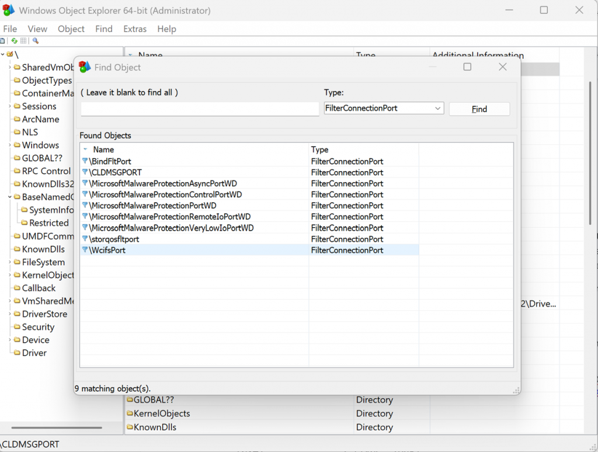This screenshot has height=452, width=598.
Task: Click the magnifier Find Object toolbar icon
Action: pos(35,41)
